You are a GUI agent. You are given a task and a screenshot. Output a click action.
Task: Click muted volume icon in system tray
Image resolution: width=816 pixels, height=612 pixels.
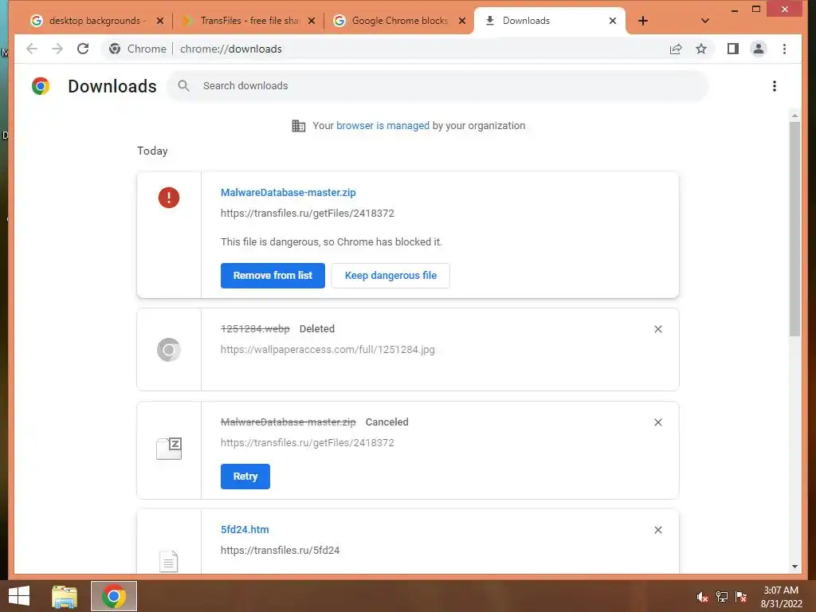coord(702,597)
